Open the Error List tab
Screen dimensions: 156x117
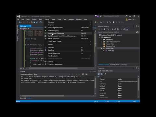pyautogui.click(x=23, y=98)
